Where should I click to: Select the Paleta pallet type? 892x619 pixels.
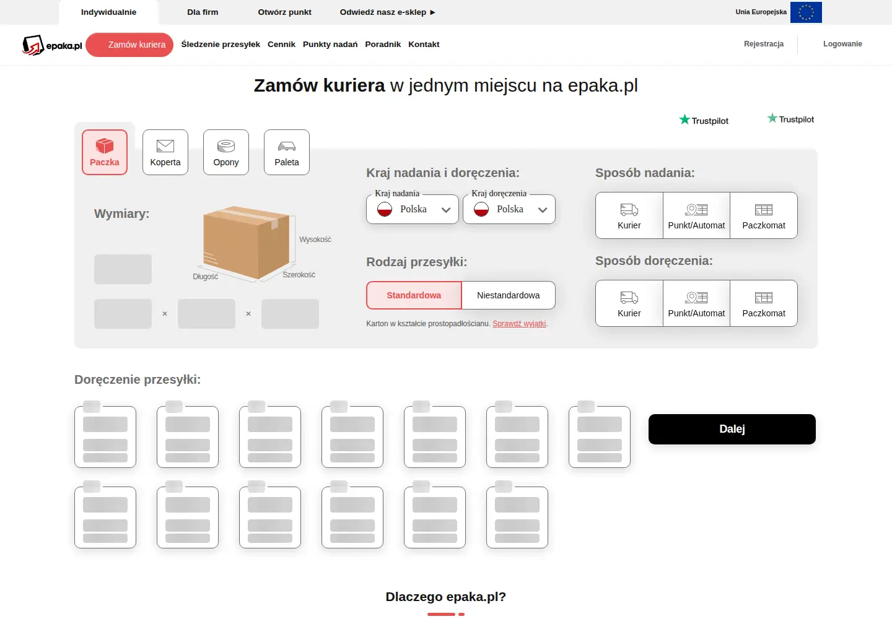point(287,152)
